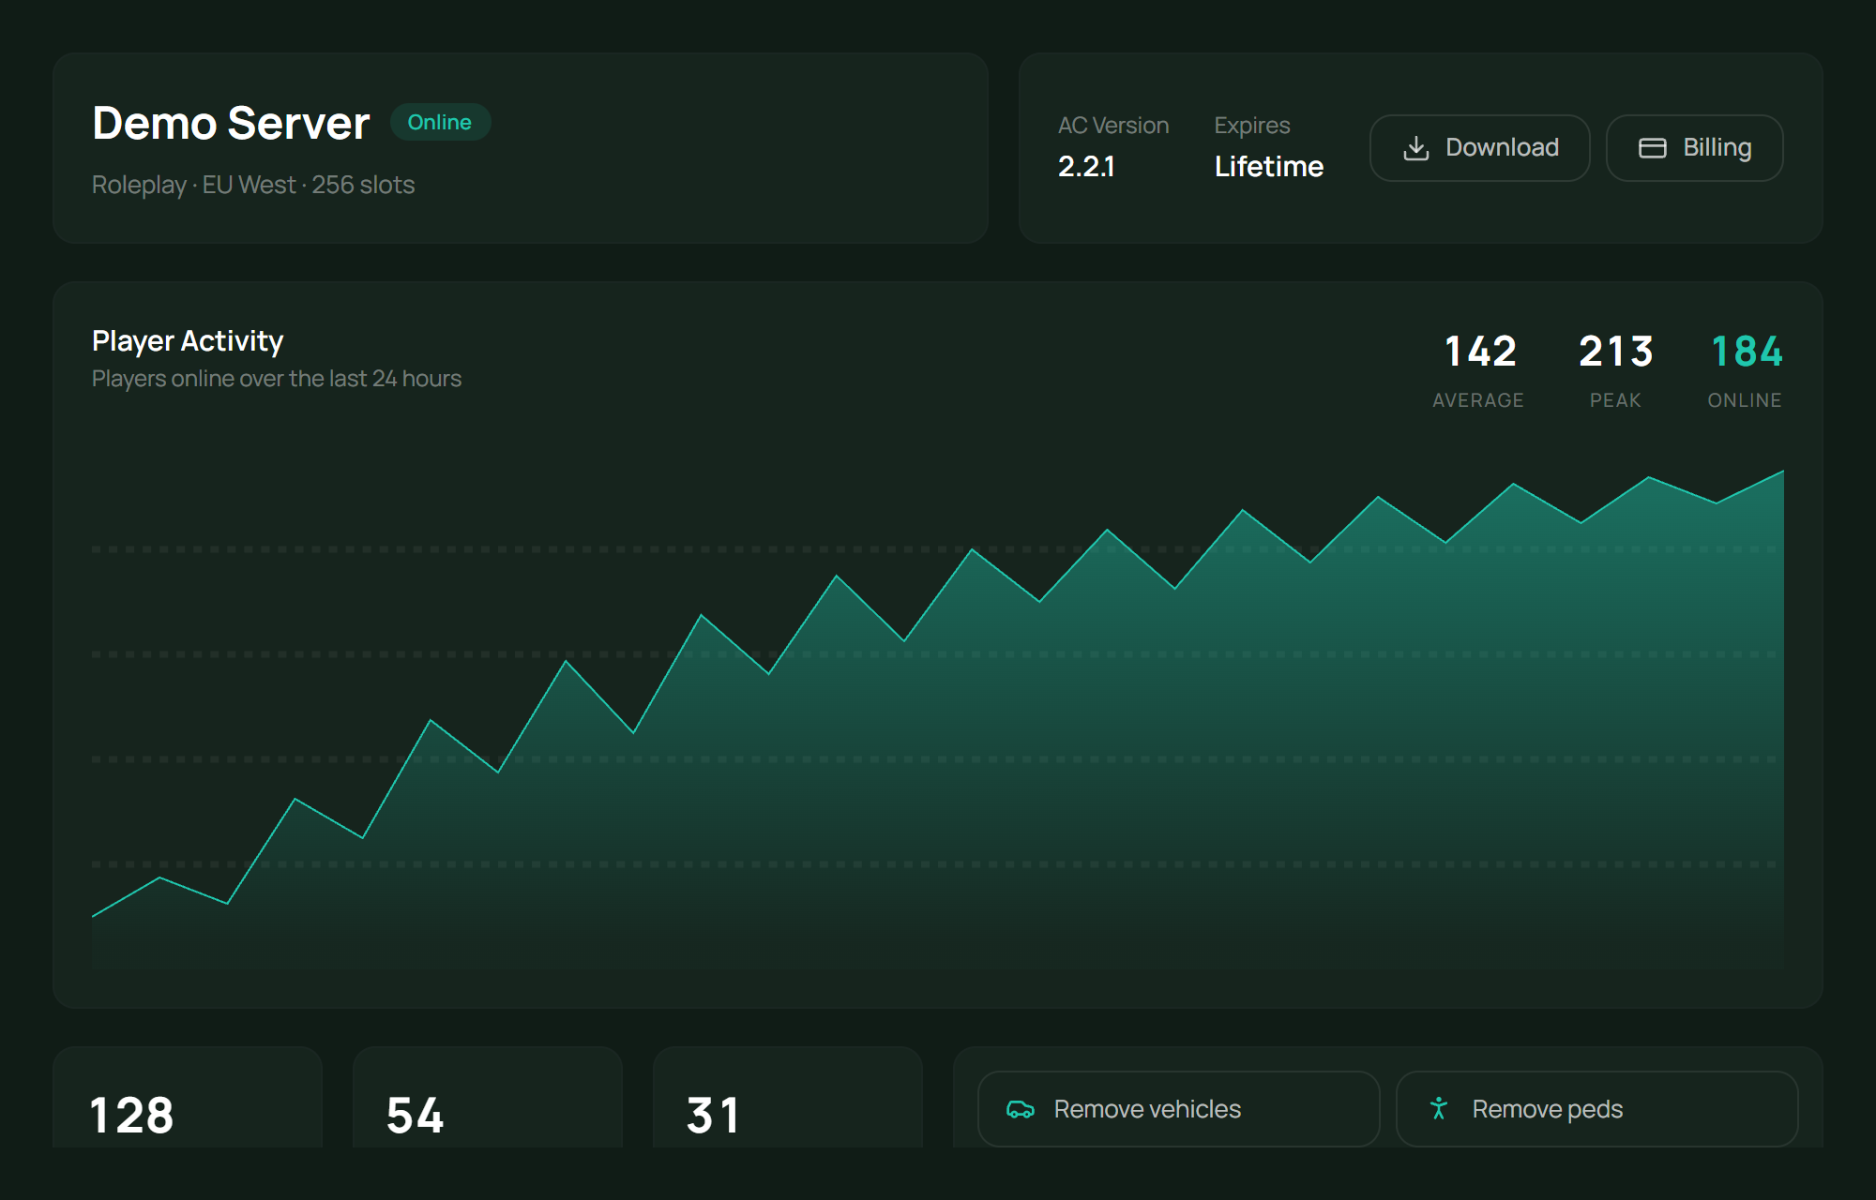
Task: Click the AVERAGE label
Action: 1478,400
